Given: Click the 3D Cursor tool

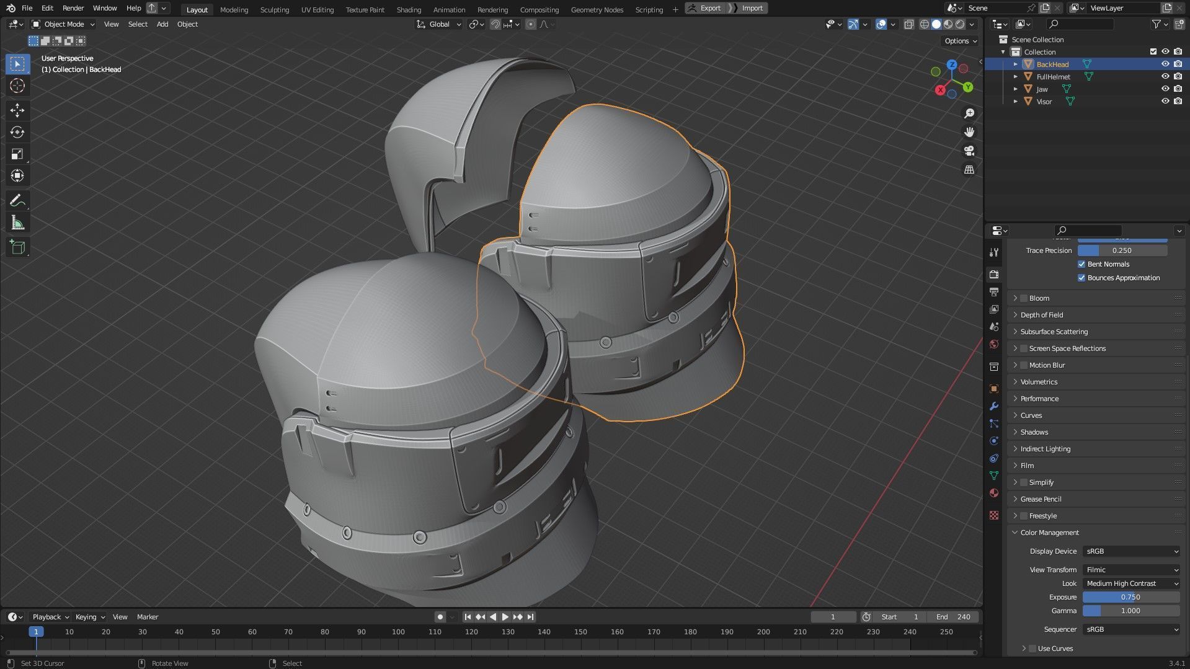Looking at the screenshot, I should pos(17,86).
